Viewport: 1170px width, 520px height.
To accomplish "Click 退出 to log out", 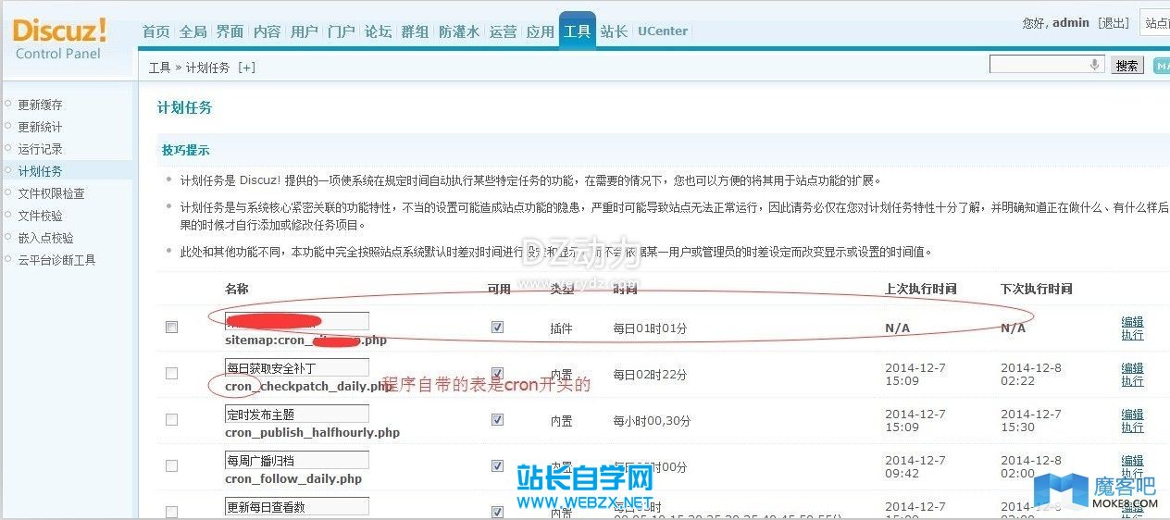I will 1113,23.
